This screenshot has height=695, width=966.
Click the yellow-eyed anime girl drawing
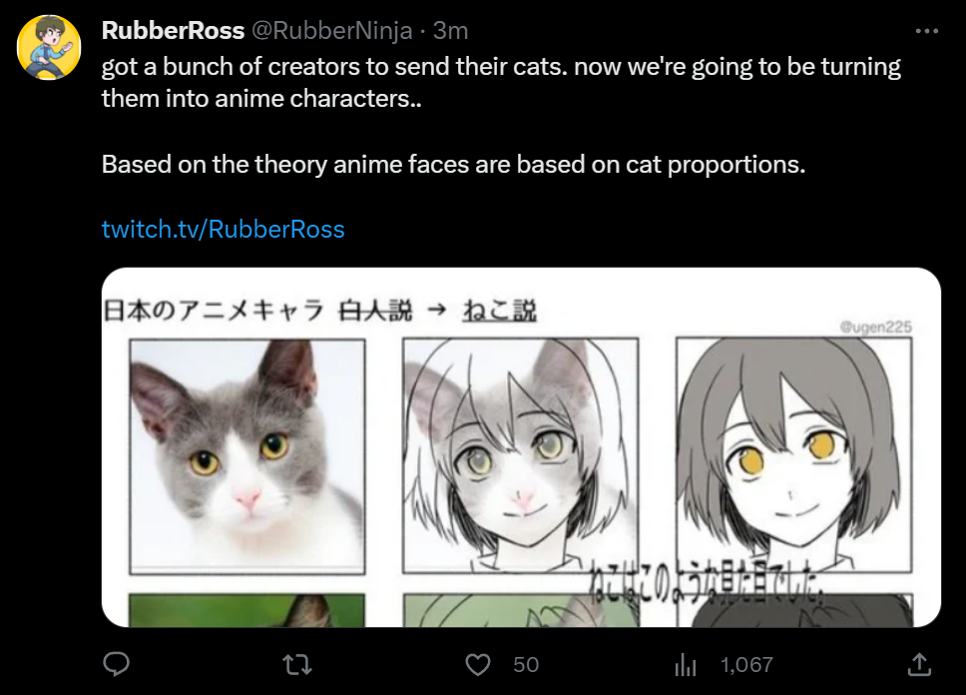click(x=793, y=454)
